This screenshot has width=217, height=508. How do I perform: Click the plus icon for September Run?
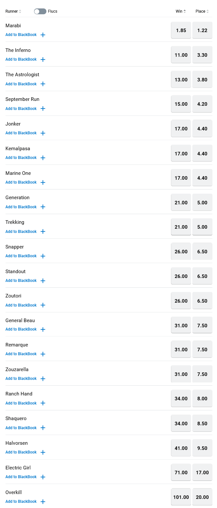(x=43, y=109)
